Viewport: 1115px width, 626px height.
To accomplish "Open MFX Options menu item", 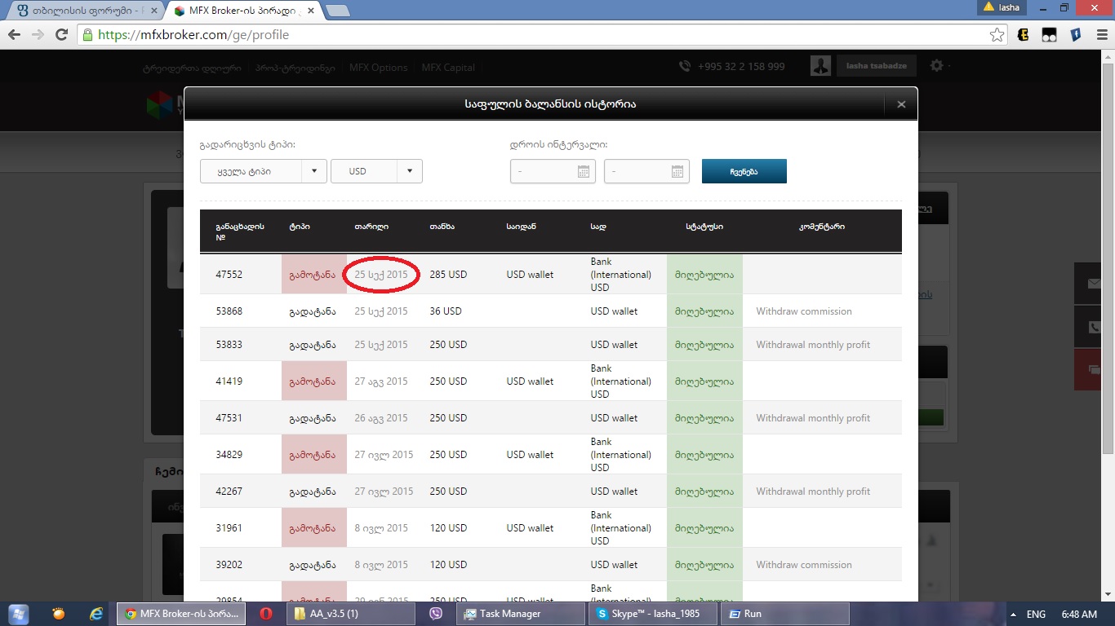I will [x=378, y=68].
